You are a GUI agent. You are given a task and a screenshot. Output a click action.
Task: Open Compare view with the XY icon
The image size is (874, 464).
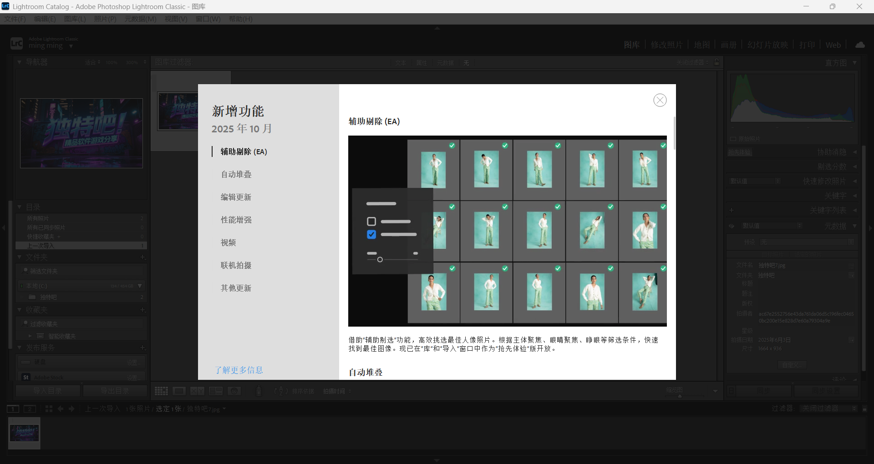coord(198,391)
